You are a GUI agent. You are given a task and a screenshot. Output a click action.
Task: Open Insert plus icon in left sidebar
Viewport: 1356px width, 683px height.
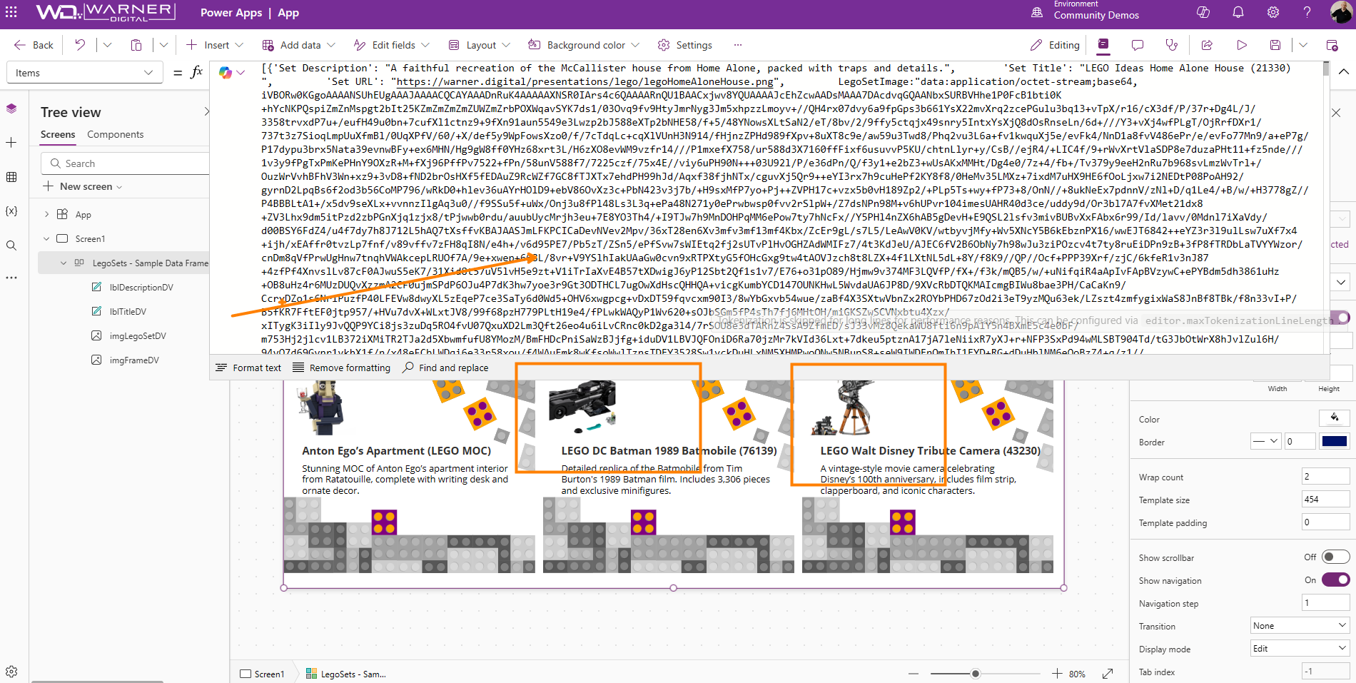[x=11, y=143]
